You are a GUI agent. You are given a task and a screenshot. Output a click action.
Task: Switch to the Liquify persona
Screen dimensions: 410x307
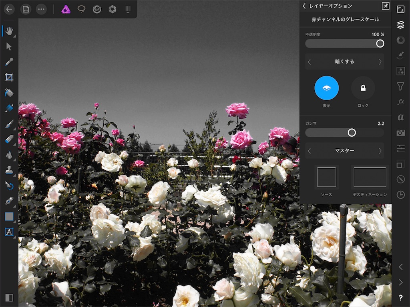click(97, 10)
